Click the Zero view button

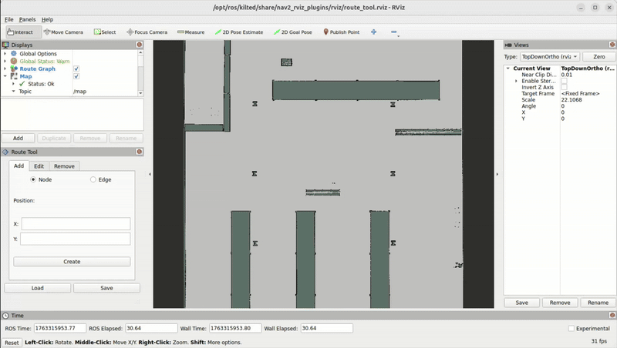pyautogui.click(x=599, y=56)
